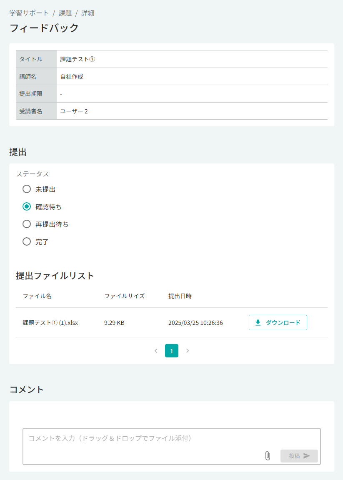
Task: Click the フィードバック page heading
Action: click(44, 28)
